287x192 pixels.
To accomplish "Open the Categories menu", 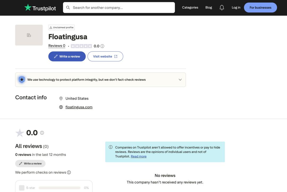I will (x=190, y=7).
